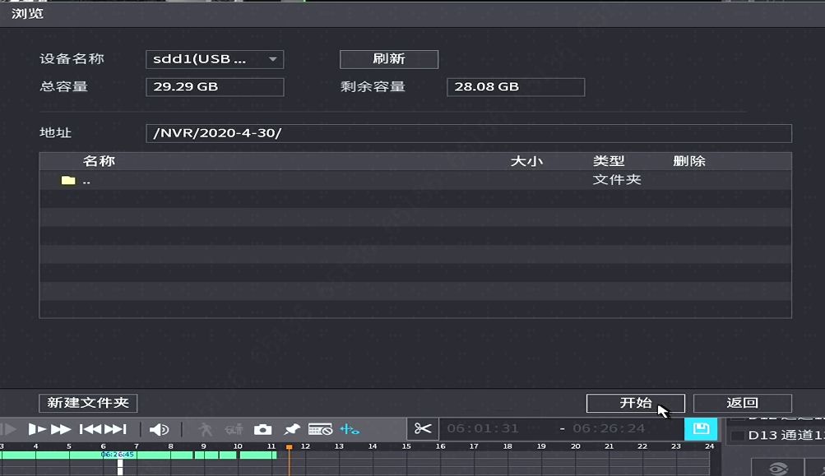The image size is (825, 476).
Task: Click the 06:26:45 time label on the timeline
Action: point(118,455)
